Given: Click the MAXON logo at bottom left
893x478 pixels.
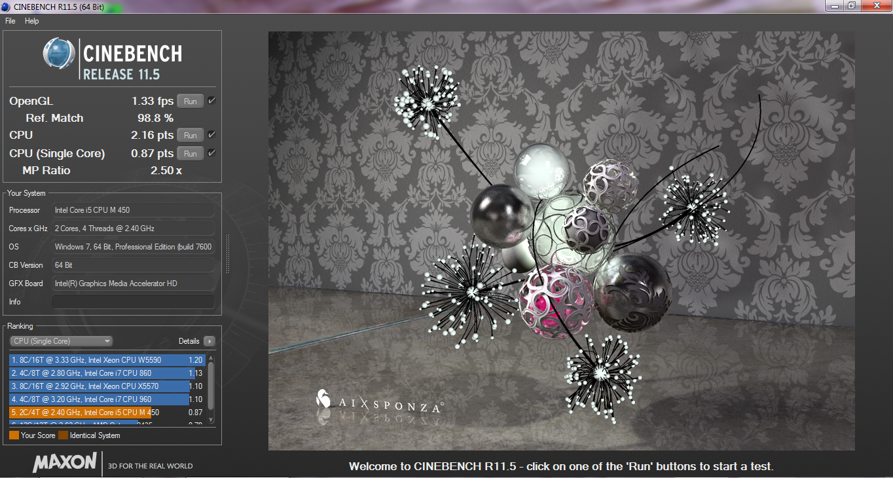Looking at the screenshot, I should [65, 462].
